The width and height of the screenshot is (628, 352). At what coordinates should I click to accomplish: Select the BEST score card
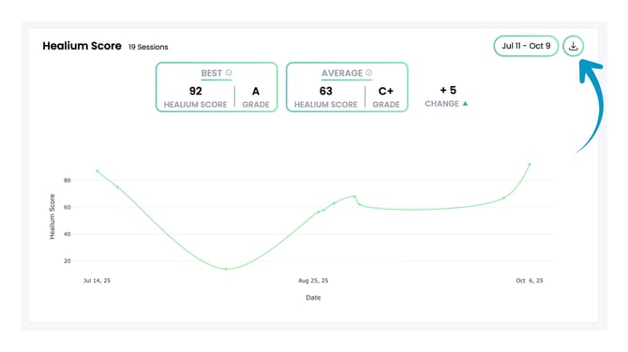click(217, 87)
